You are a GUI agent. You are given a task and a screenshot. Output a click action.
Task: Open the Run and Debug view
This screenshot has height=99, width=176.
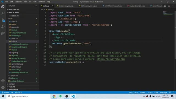3,27
